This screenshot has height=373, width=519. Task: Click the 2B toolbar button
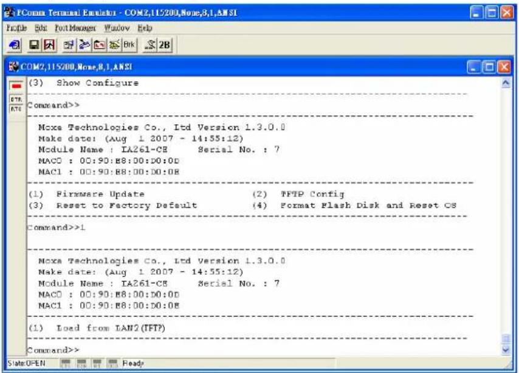point(165,45)
